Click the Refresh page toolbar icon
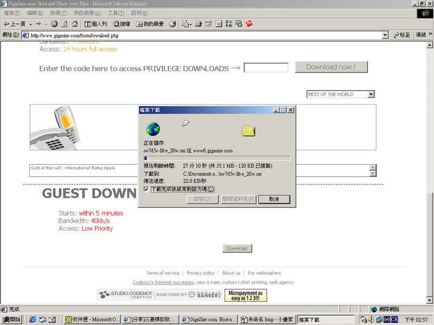The image size is (434, 325). click(x=64, y=24)
